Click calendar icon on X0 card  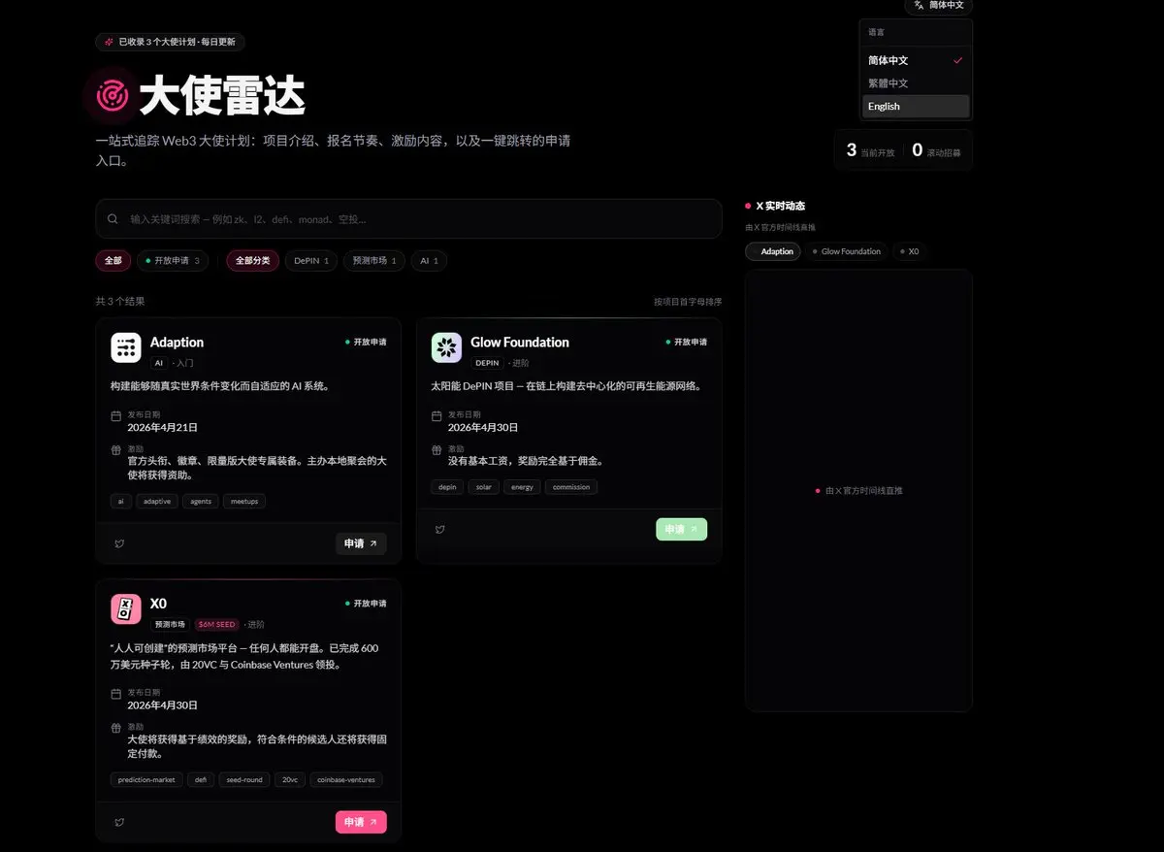[115, 695]
